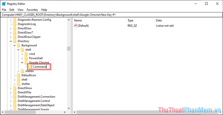The height and width of the screenshot is (115, 223).
Task: Select the DirectDrawClipper folder icon
Action: pos(15,37)
